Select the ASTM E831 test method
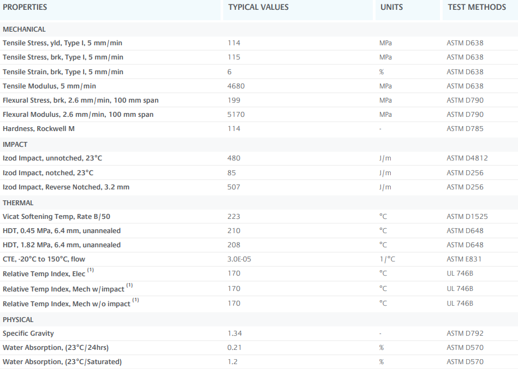Image resolution: width=518 pixels, height=369 pixels. pos(464,259)
